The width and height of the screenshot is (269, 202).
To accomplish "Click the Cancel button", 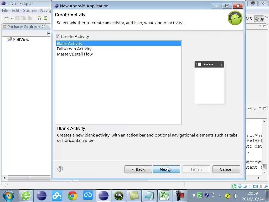I will point(226,169).
